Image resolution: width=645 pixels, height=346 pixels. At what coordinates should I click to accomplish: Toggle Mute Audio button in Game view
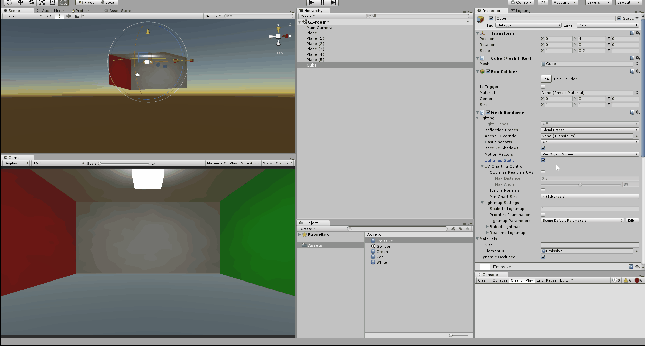(250, 163)
